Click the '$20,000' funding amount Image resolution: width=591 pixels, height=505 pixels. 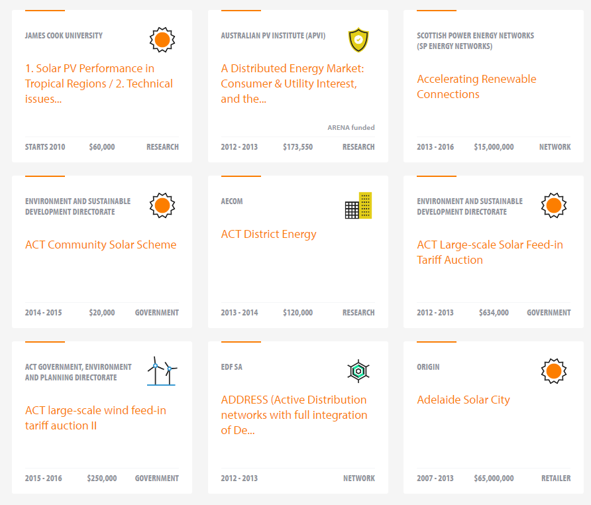(x=102, y=312)
